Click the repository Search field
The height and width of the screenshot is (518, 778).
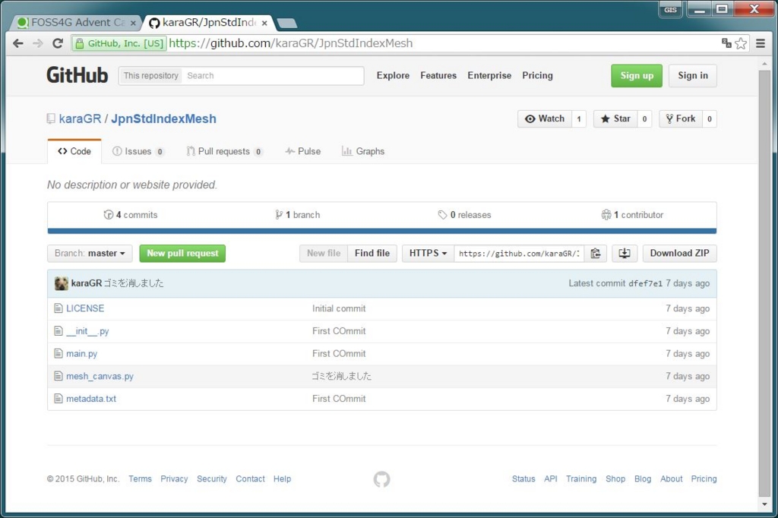[x=273, y=76]
